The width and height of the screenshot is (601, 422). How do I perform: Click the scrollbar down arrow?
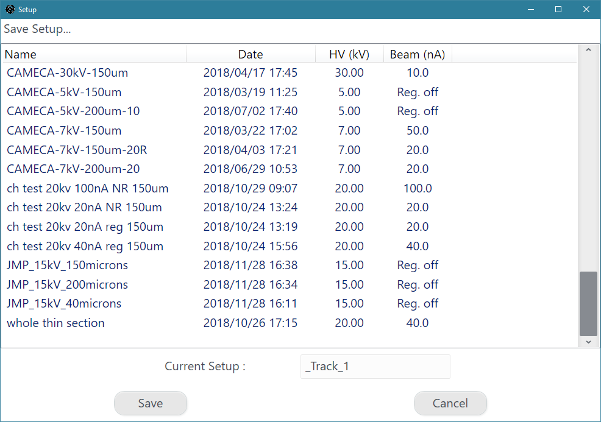point(588,342)
